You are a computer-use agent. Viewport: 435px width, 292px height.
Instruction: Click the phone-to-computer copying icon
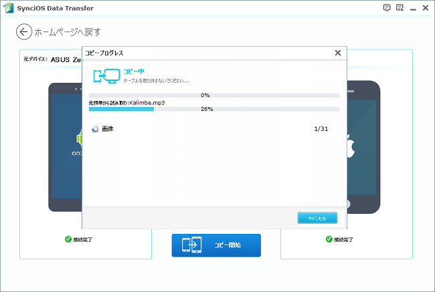[x=106, y=76]
